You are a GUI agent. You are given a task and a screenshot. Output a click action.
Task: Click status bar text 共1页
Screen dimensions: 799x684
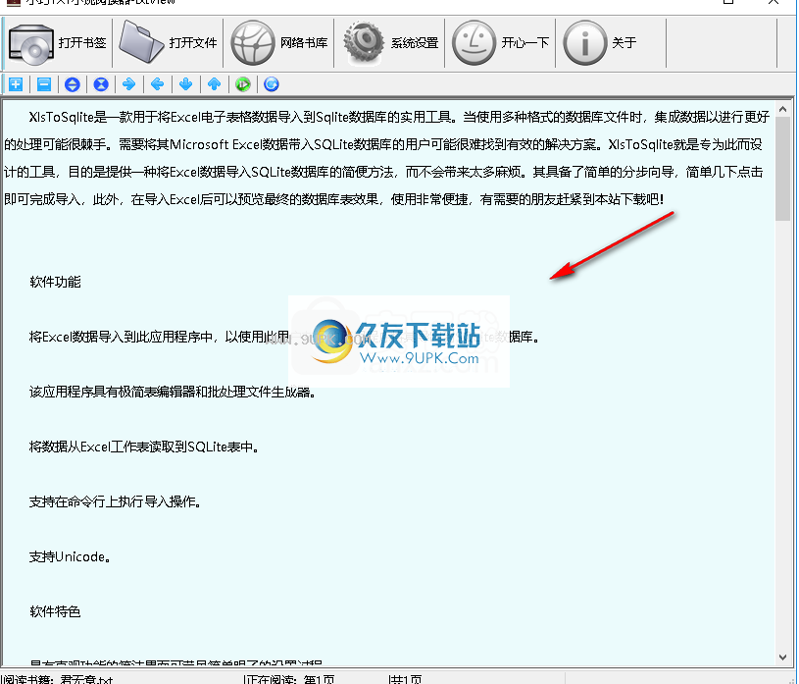405,679
